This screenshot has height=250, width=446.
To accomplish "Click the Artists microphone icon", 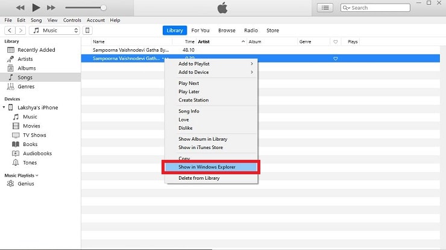I will [x=10, y=59].
